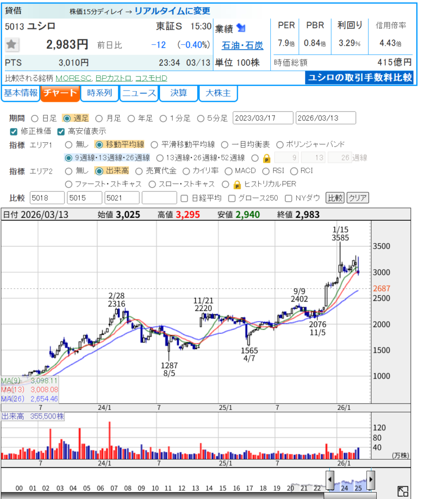This screenshot has height=499, width=428.
Task: Click the left handle arrow of range selector
Action: tap(330, 480)
